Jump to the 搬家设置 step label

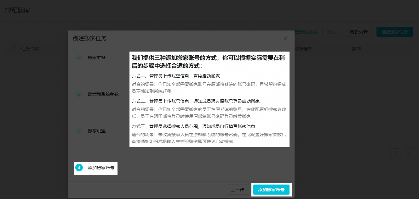[96, 131]
